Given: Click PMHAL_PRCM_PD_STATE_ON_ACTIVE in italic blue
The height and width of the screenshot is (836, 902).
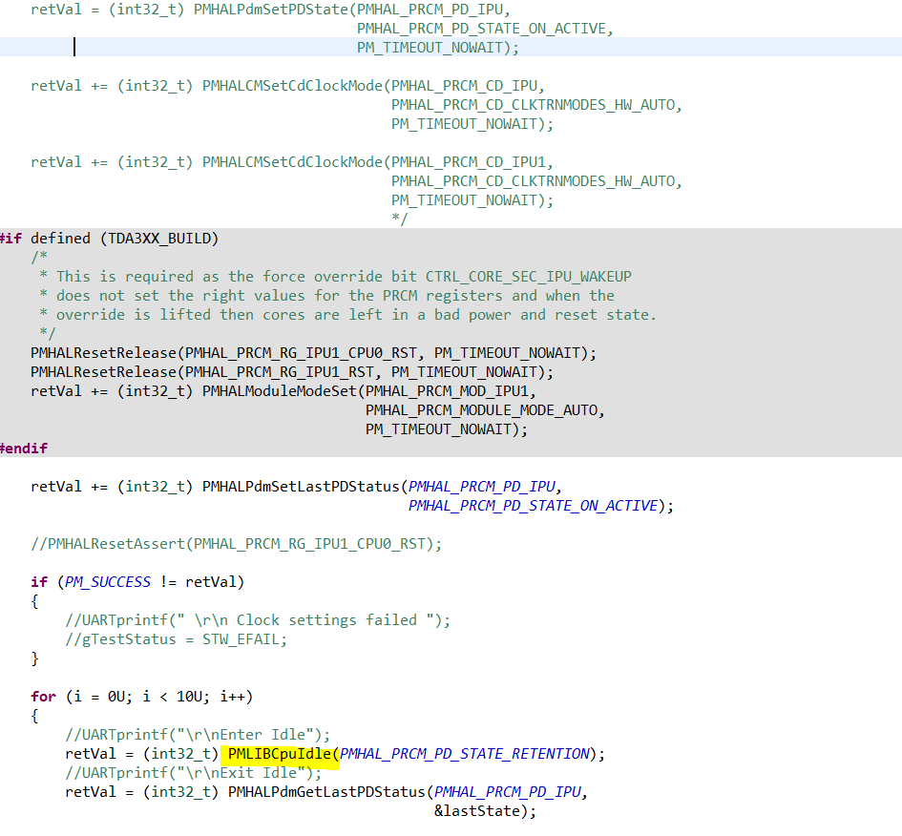Looking at the screenshot, I should [534, 506].
